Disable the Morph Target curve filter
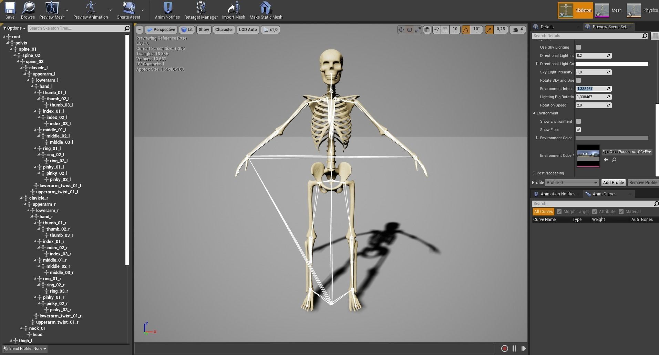The width and height of the screenshot is (659, 355). tap(559, 211)
